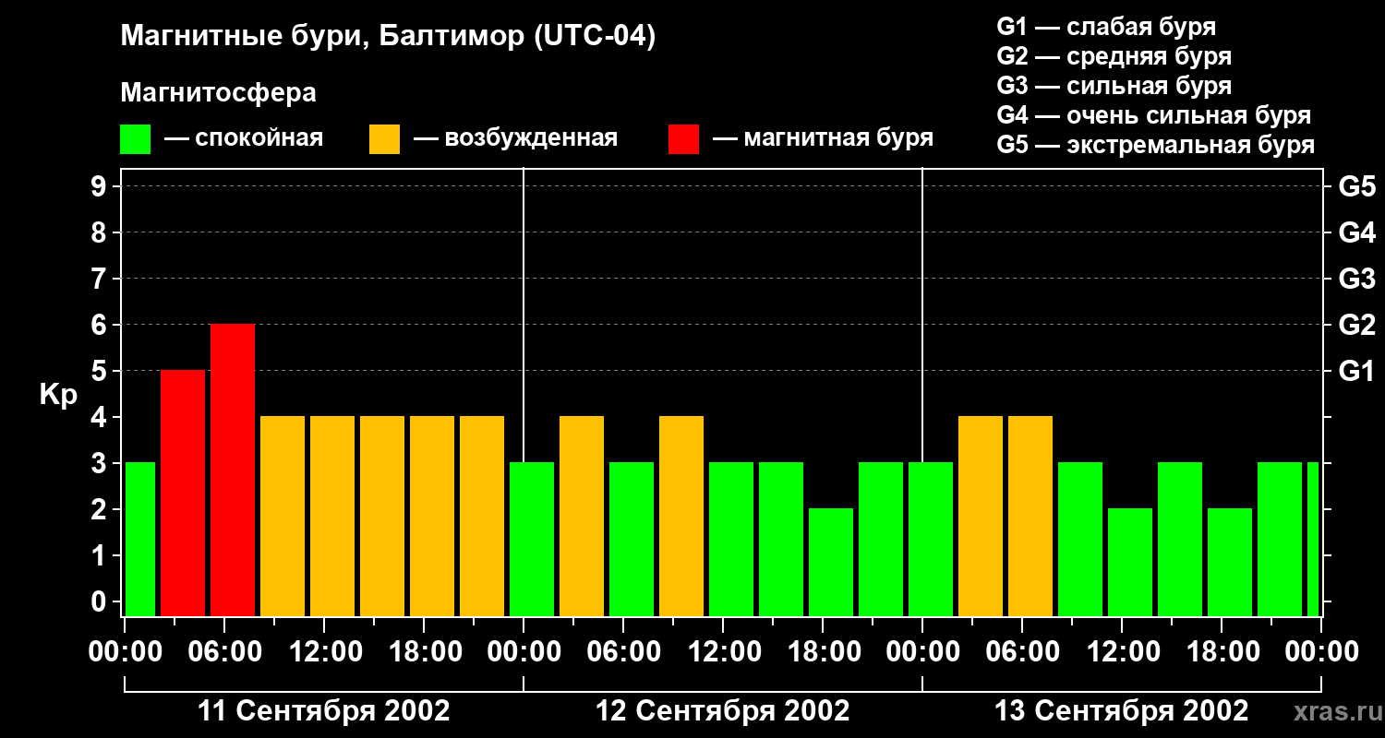
Task: Click the green Kp 2 bar above 12:00 on 13 September
Action: [1130, 563]
